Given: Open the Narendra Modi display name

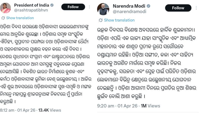Looking at the screenshot, I should tap(129, 6).
